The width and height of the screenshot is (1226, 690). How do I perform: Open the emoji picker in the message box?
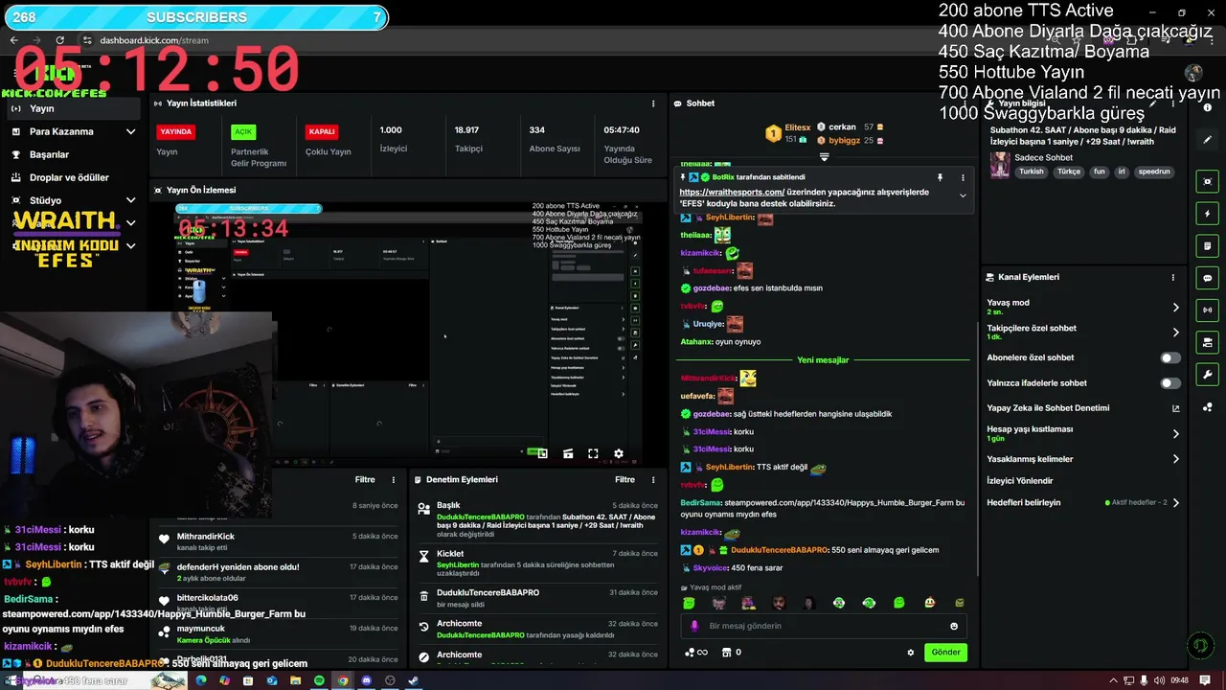click(x=954, y=626)
